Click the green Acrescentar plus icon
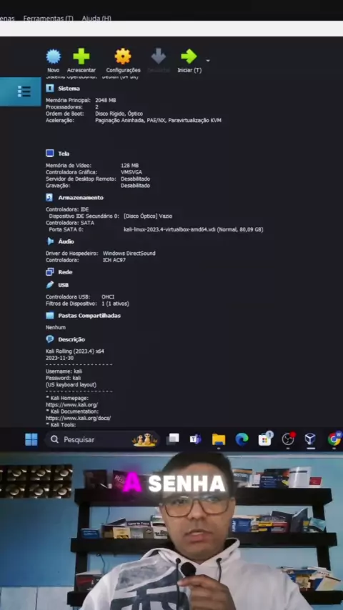 coord(81,56)
